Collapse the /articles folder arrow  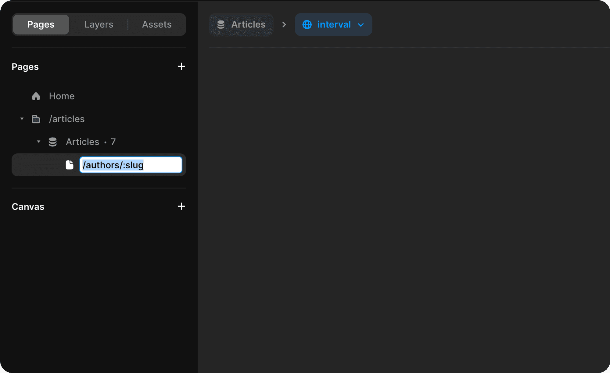pyautogui.click(x=22, y=119)
